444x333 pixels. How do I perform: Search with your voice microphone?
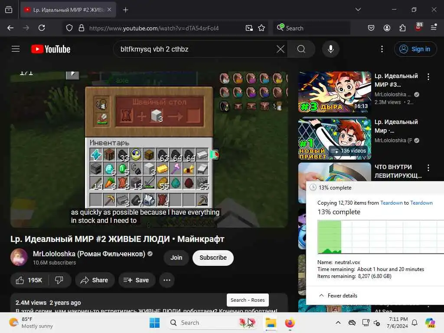coord(330,49)
